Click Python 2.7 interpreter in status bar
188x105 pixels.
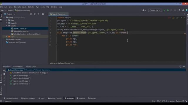180,101
